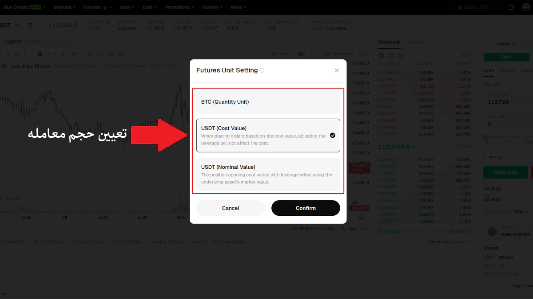Expand the Markets dropdown menu
Image resolution: width=533 pixels, height=299 pixels.
(64, 8)
